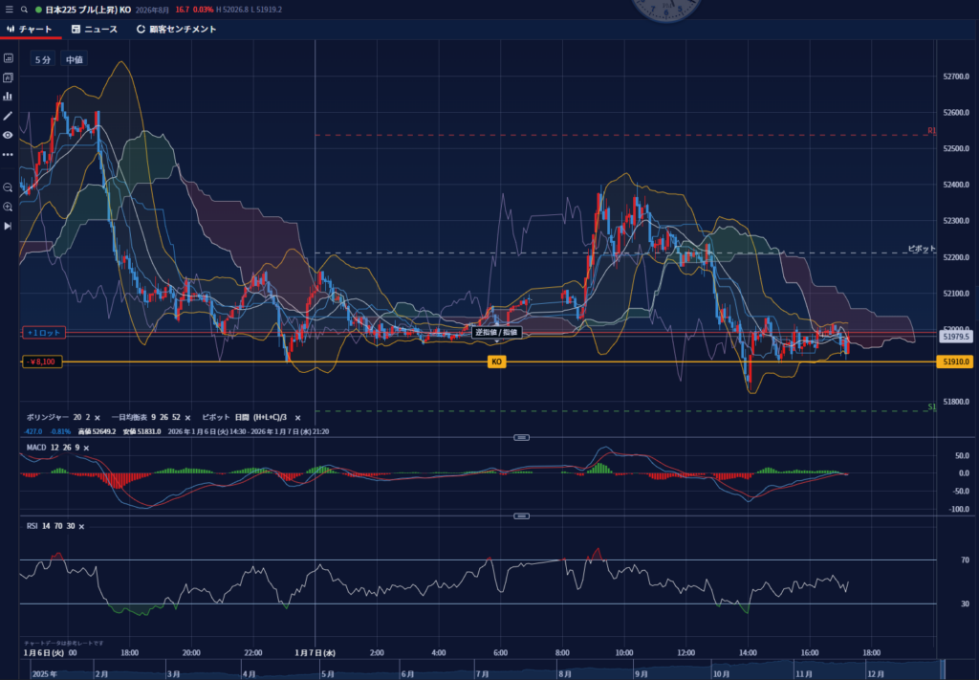Screen dimensions: 979x680
Task: Toggle visibility with the eye icon
Action: click(x=8, y=135)
